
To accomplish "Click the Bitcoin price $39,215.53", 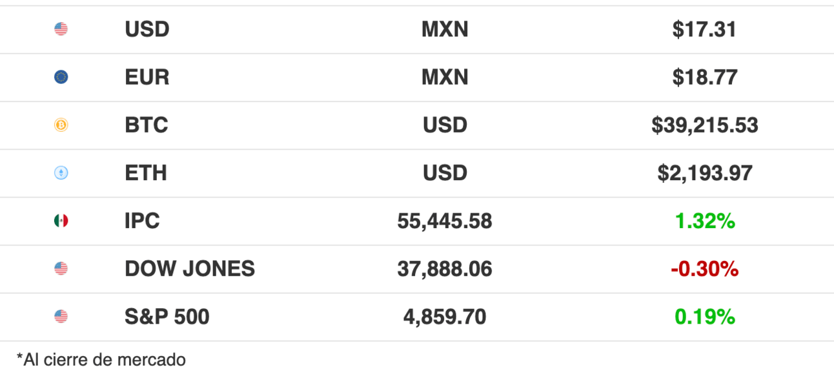I will tap(704, 125).
